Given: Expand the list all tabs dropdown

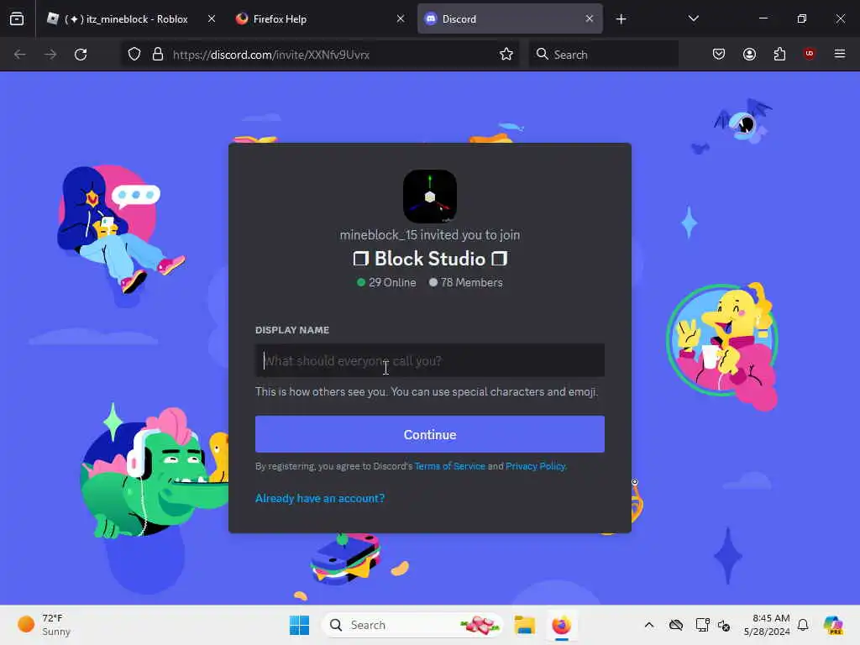Looking at the screenshot, I should pyautogui.click(x=693, y=18).
